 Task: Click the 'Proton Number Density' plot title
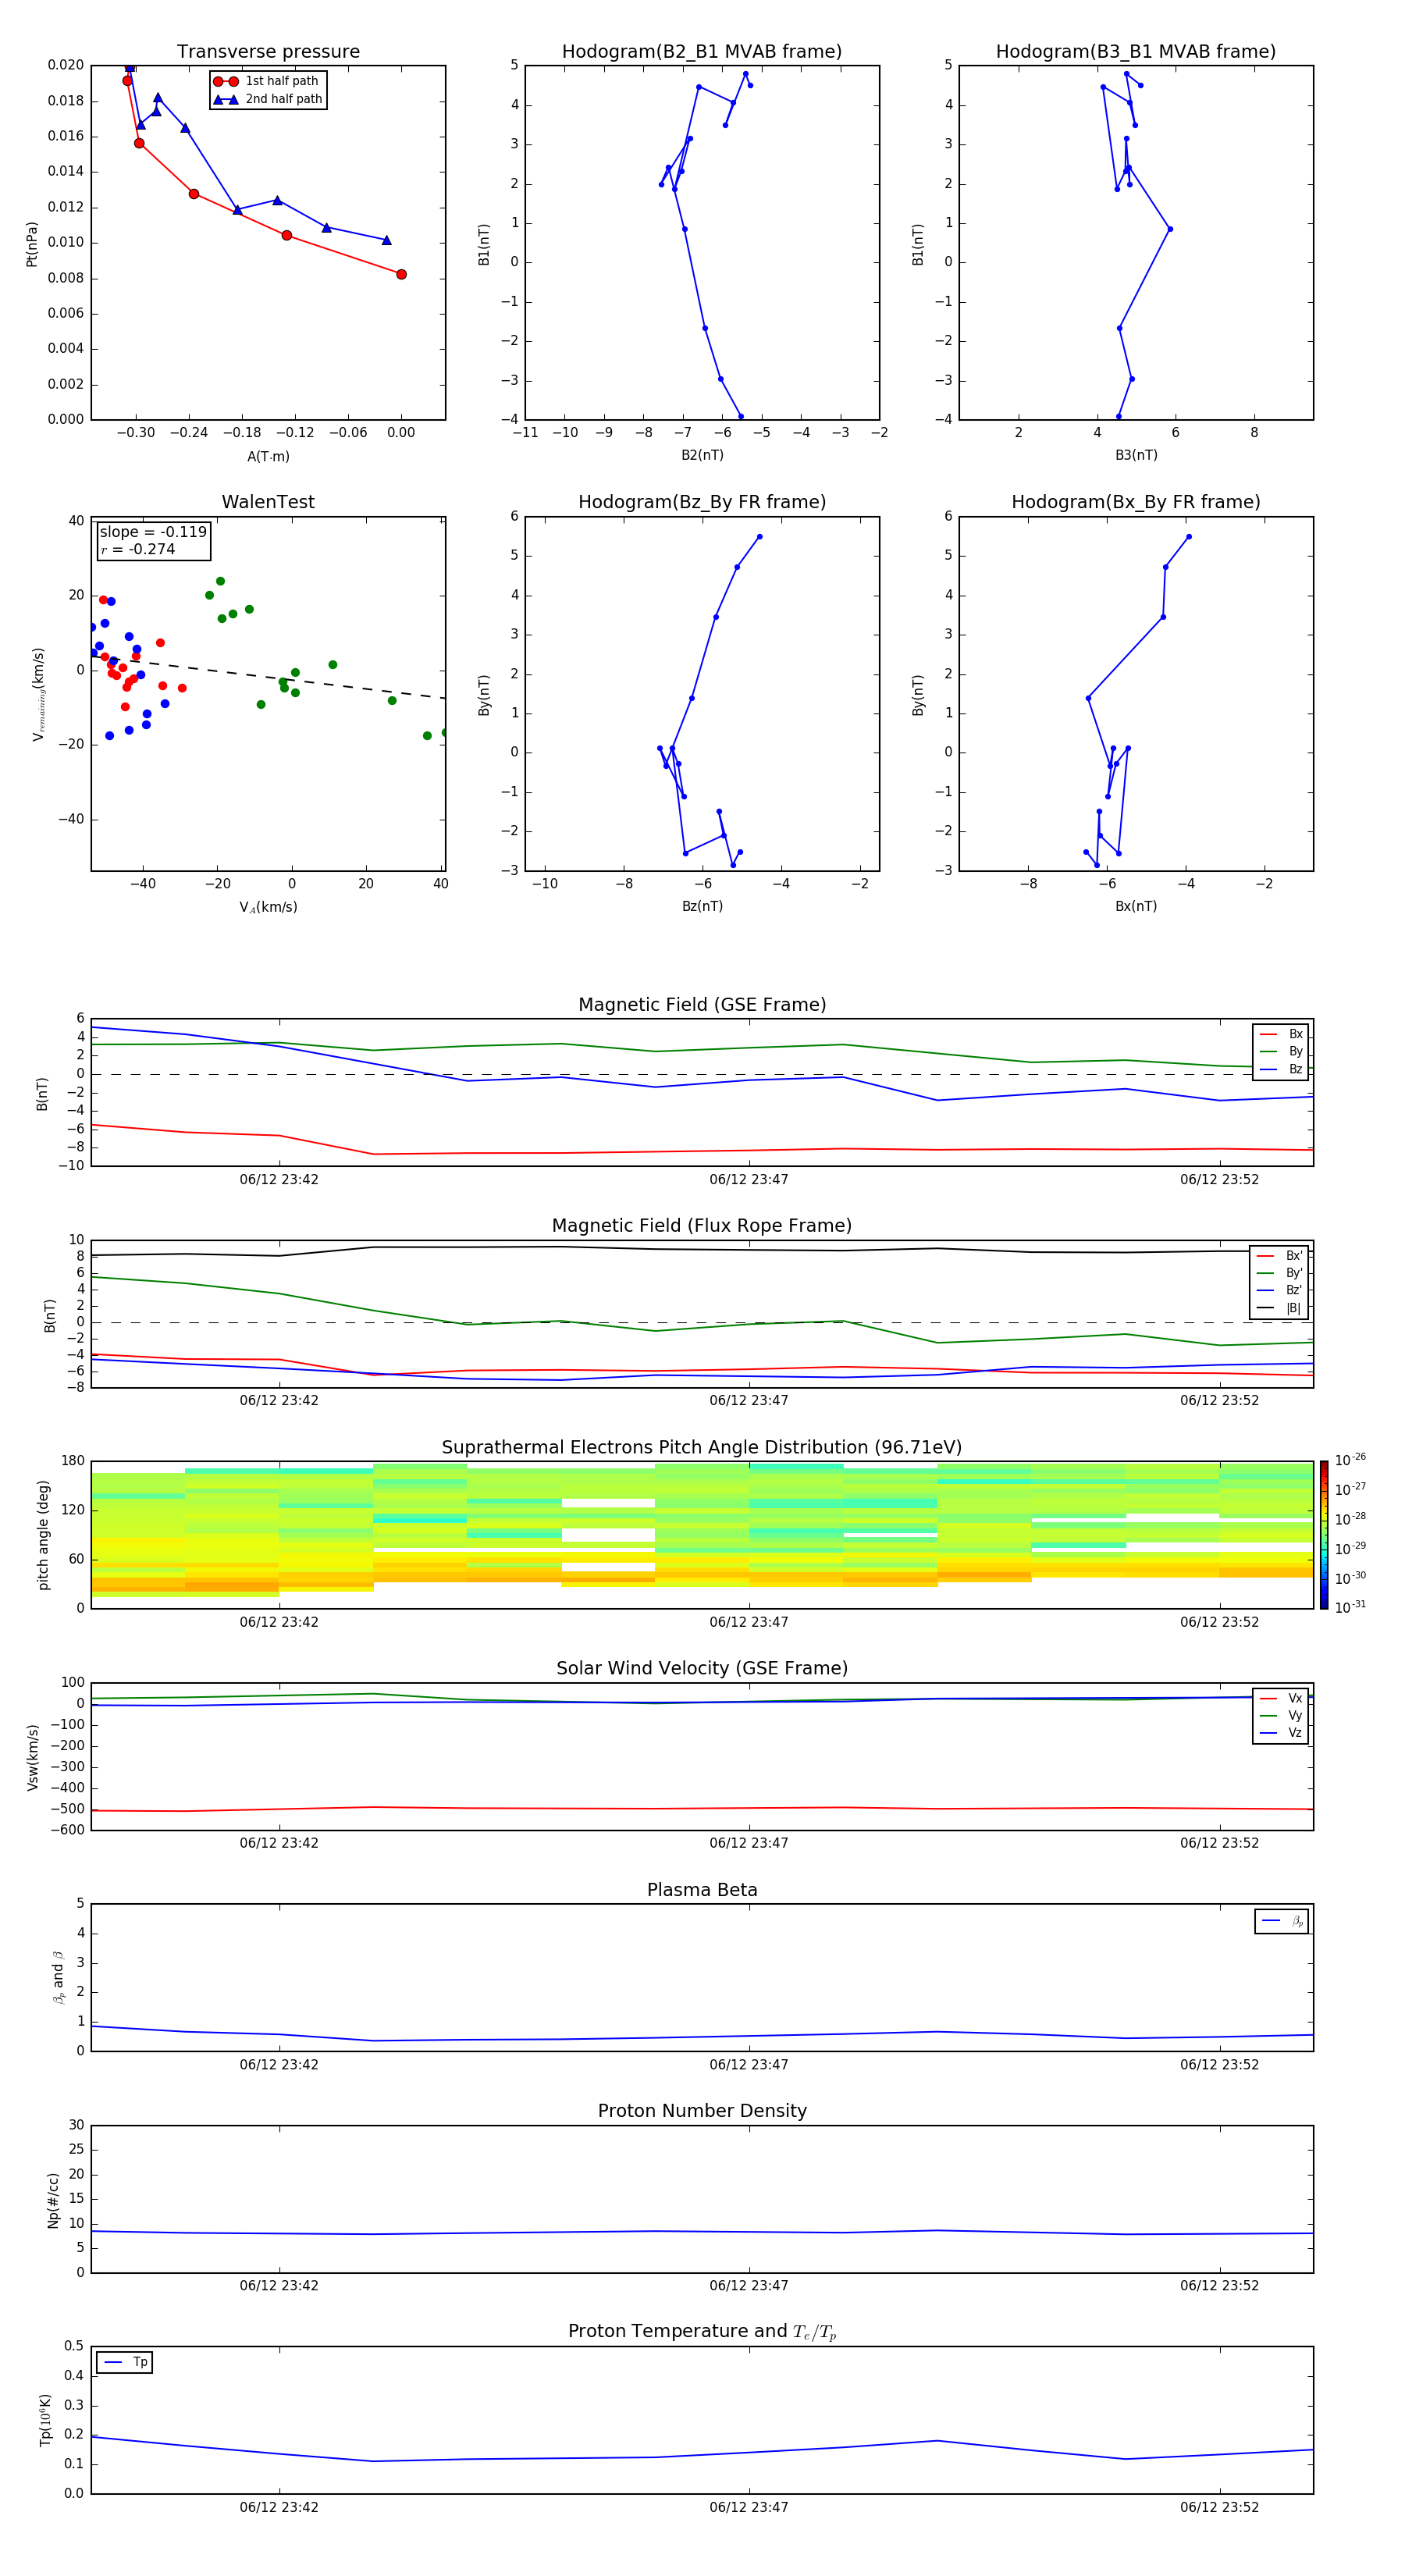coord(702,2111)
